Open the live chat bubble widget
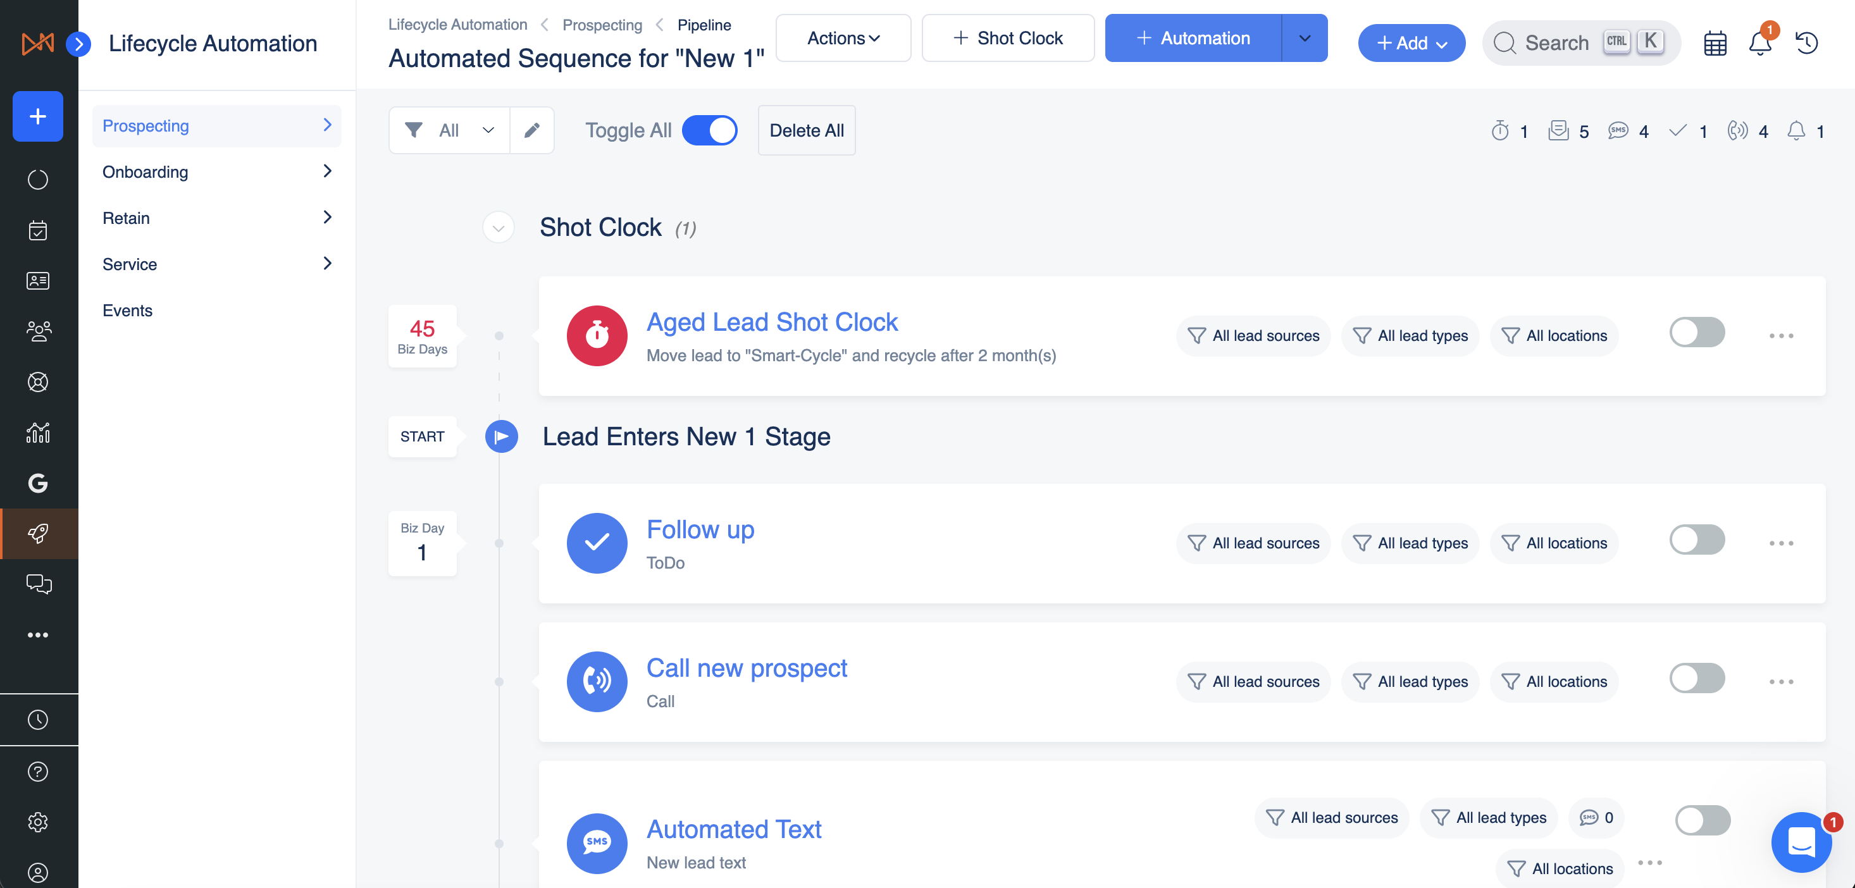Image resolution: width=1855 pixels, height=888 pixels. tap(1801, 842)
